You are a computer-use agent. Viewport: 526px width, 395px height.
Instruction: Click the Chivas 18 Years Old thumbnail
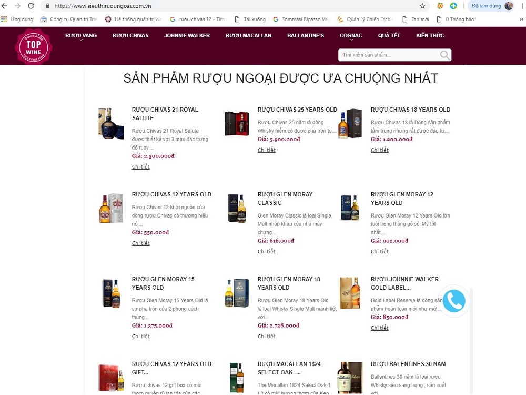pyautogui.click(x=350, y=123)
